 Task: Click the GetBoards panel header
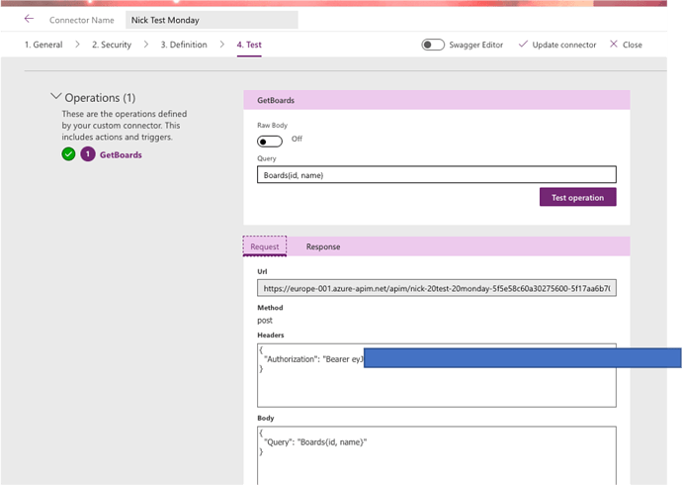coord(436,100)
